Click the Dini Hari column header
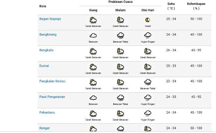Viewport: 216px width, 133px height. 148,10
